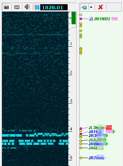Click the cassette recorder toolbar icon
The height and width of the screenshot is (166, 123).
17,7
